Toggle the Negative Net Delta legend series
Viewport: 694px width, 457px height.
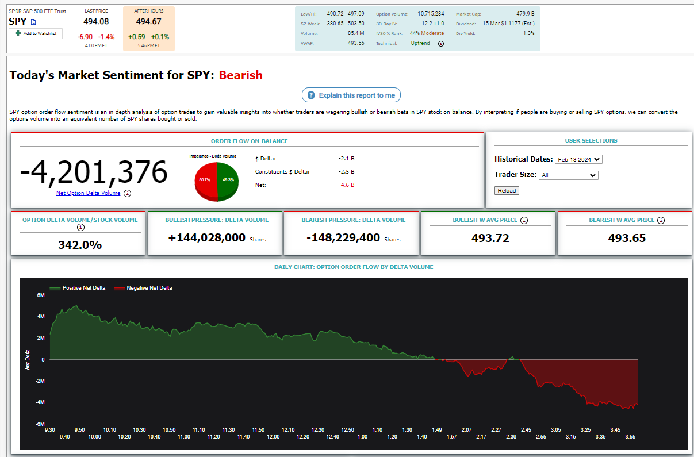143,288
